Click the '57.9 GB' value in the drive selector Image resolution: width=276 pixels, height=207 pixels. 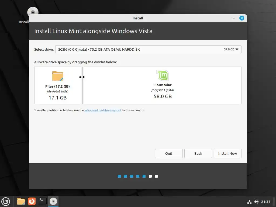point(229,50)
